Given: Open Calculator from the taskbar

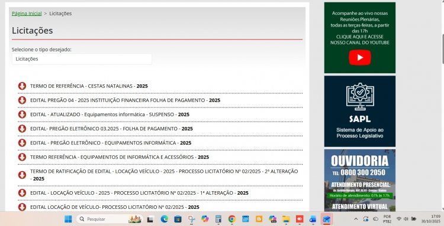Looking at the screenshot, I should tap(218, 219).
